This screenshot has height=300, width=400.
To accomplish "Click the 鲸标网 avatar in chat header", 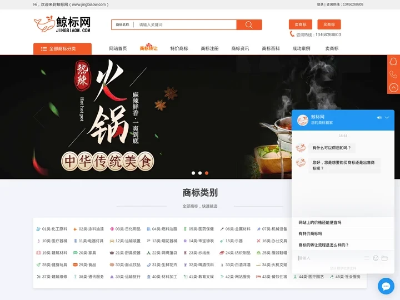I will pos(303,120).
